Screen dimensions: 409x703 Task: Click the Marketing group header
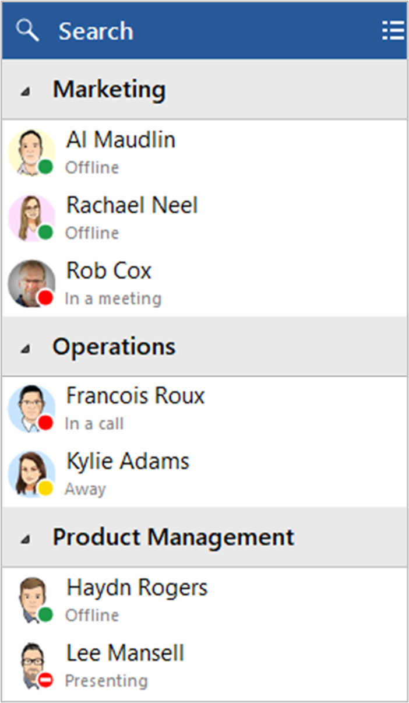[110, 89]
